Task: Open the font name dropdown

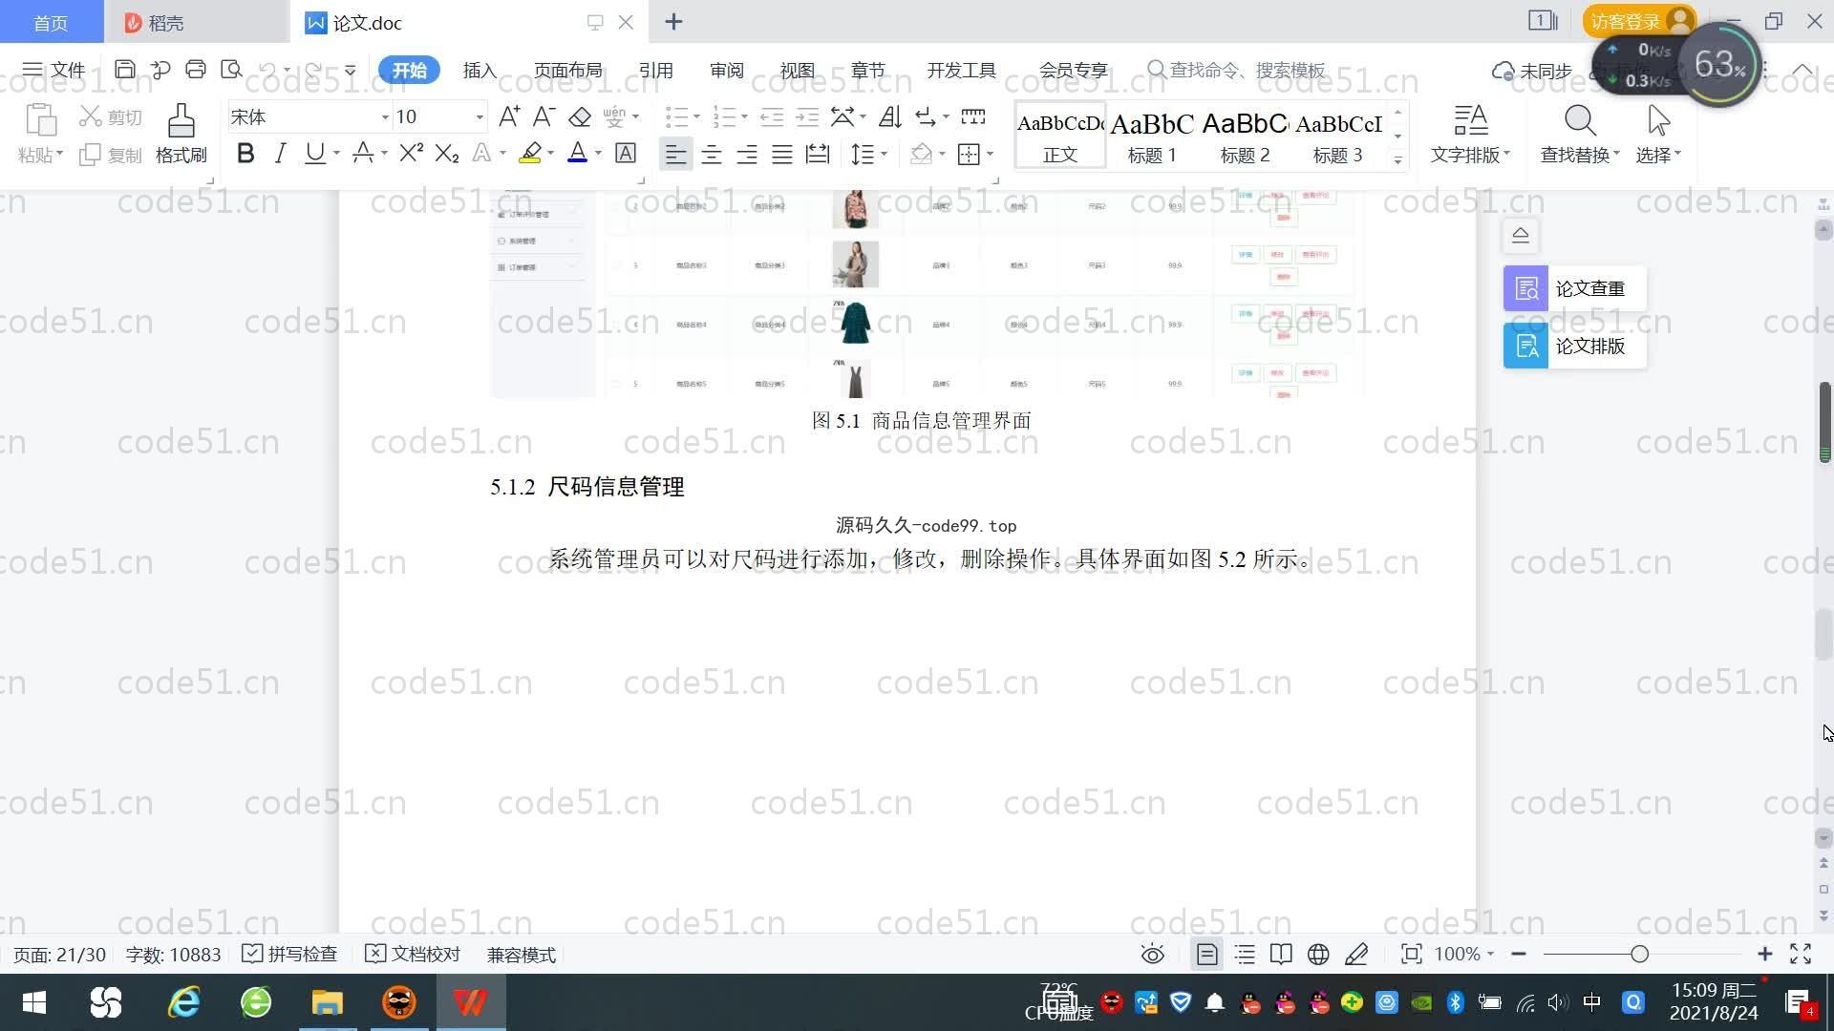Action: tap(385, 117)
